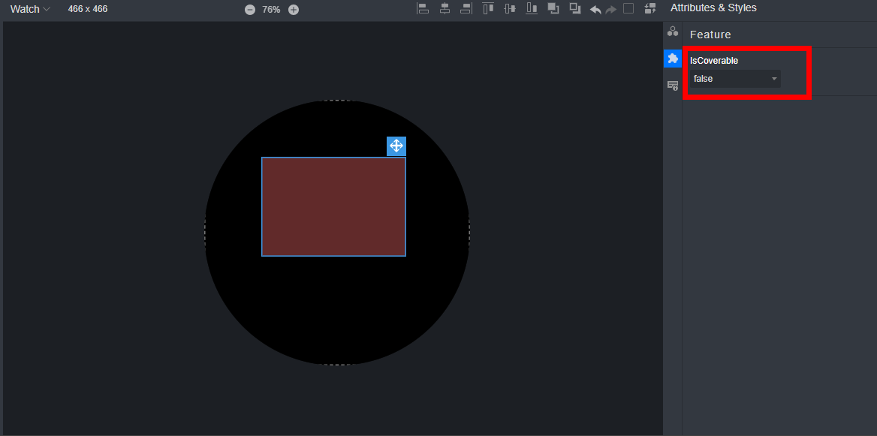Screen dimensions: 877x436
Task: Click the redo arrow icon
Action: [x=610, y=10]
